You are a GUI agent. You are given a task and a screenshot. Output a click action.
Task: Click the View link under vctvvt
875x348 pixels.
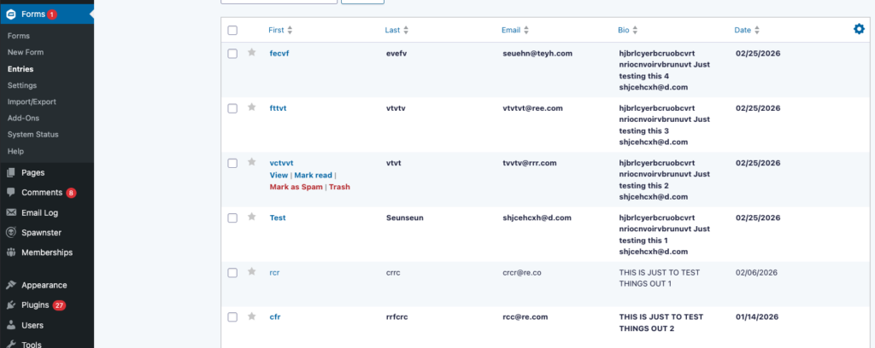279,175
